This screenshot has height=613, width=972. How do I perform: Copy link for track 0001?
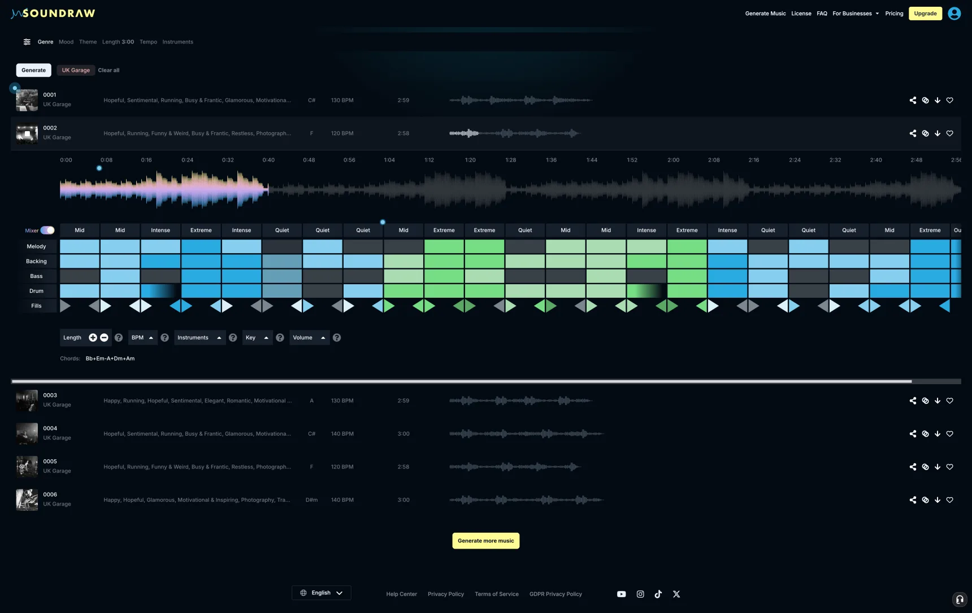[x=925, y=101]
